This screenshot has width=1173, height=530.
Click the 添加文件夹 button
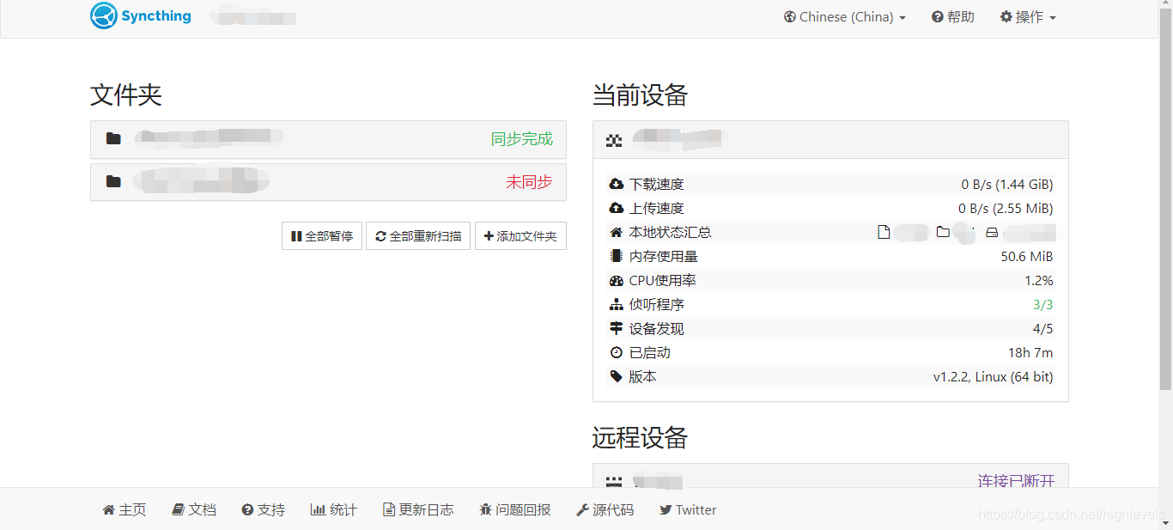[520, 236]
